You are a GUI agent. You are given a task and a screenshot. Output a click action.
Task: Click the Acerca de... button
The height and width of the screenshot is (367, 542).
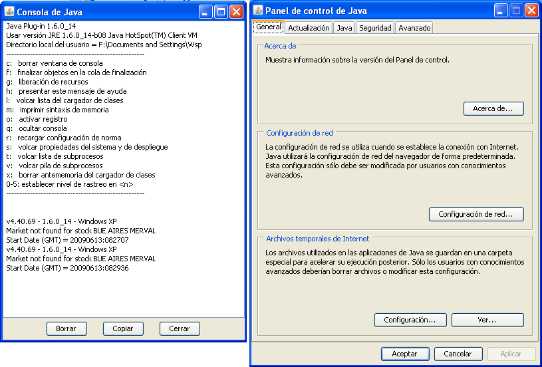(493, 108)
